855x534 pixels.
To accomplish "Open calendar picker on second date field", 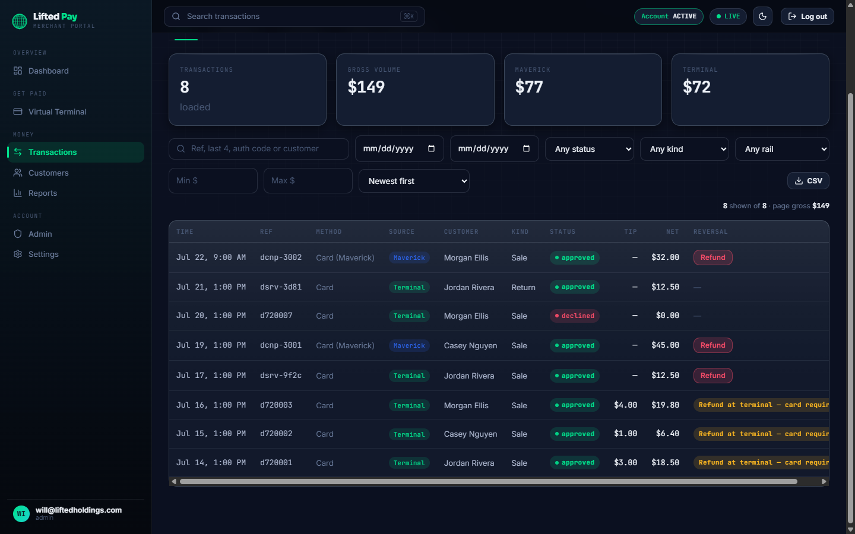I will coord(527,148).
